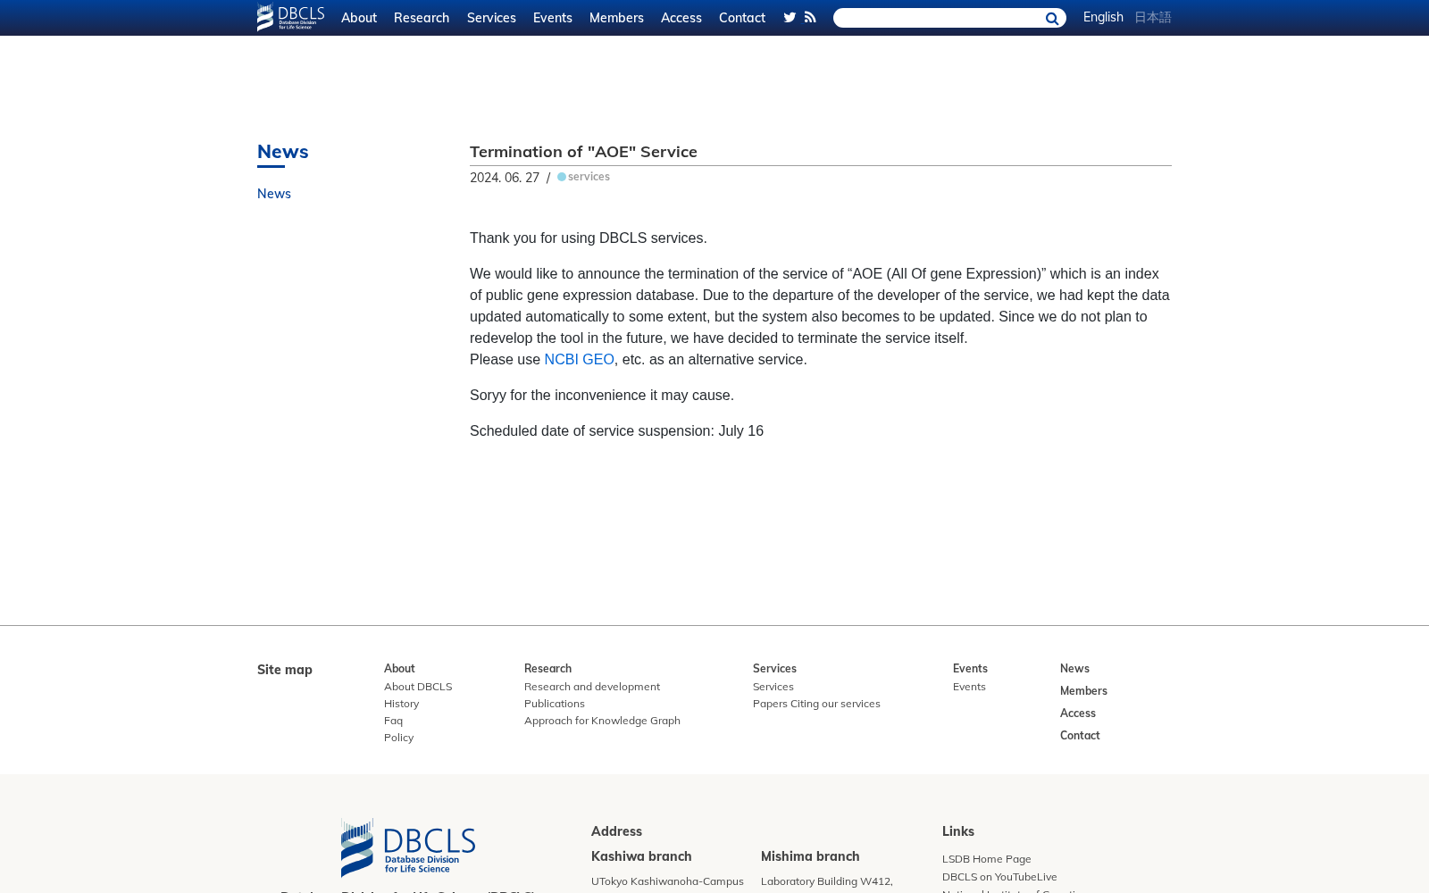Open the Members menu in the header

pyautogui.click(x=616, y=18)
